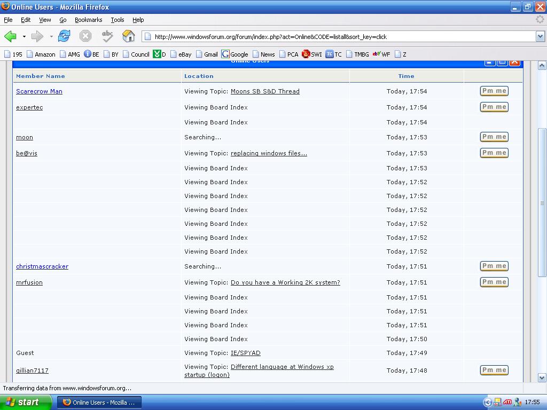Open the SWI bookmark with red icon
Image resolution: width=547 pixels, height=410 pixels.
click(x=312, y=54)
